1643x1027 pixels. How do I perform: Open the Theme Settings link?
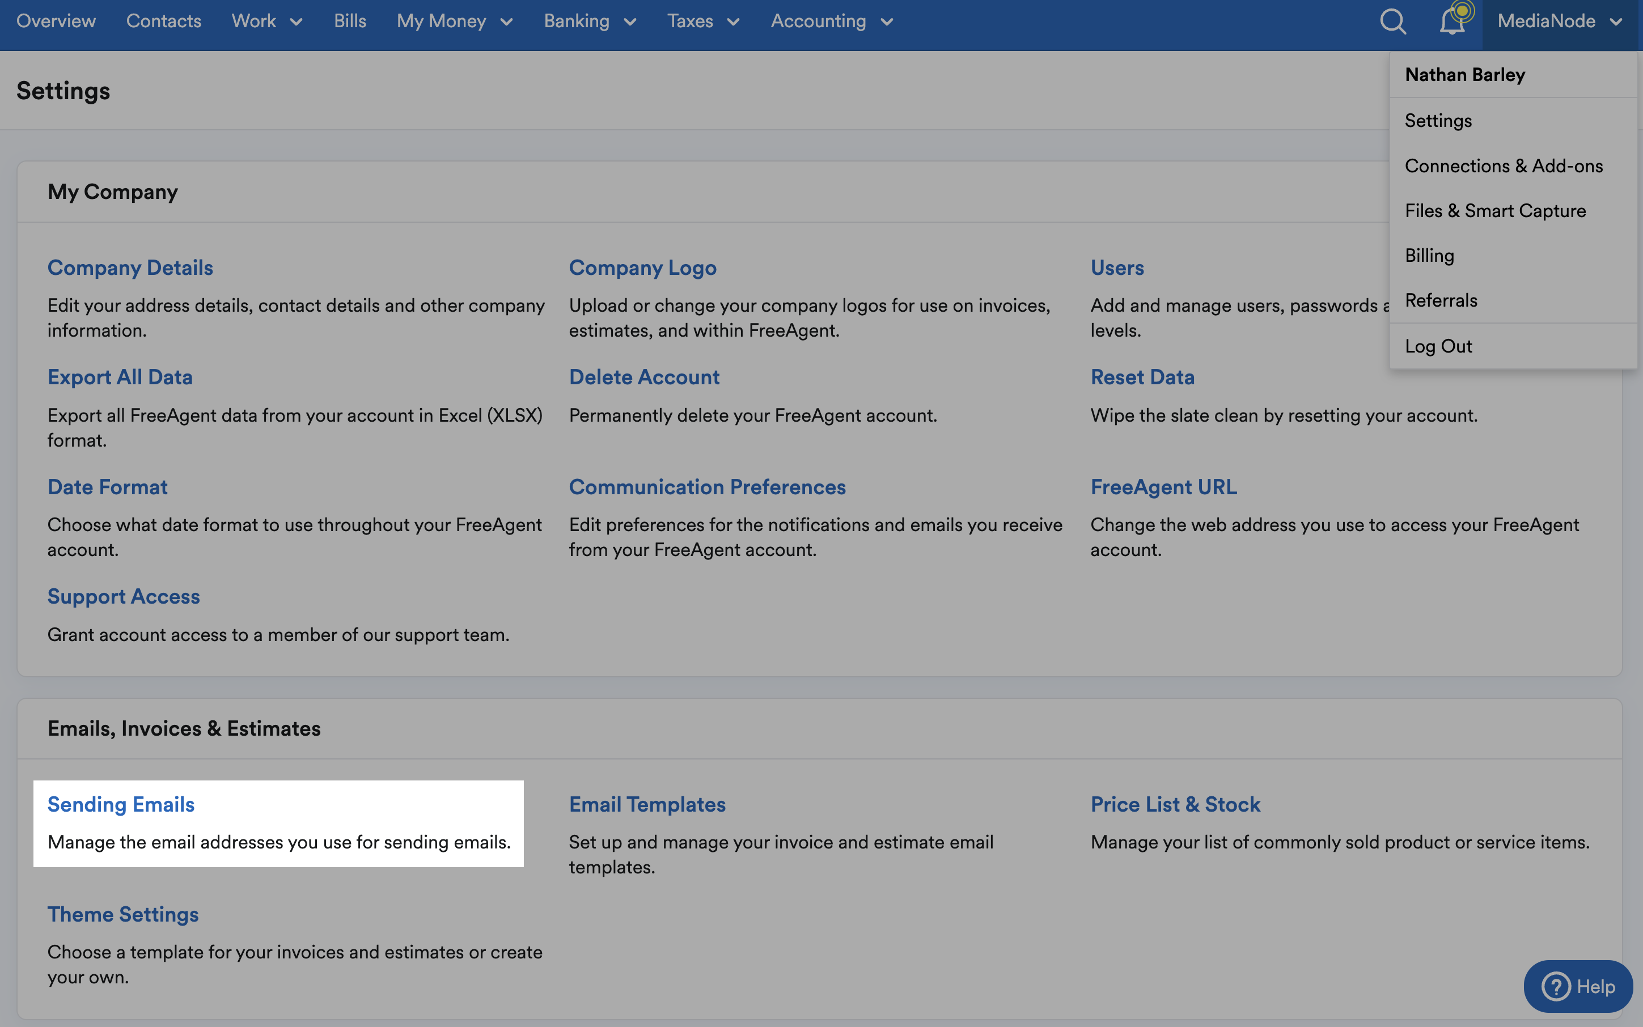click(123, 914)
